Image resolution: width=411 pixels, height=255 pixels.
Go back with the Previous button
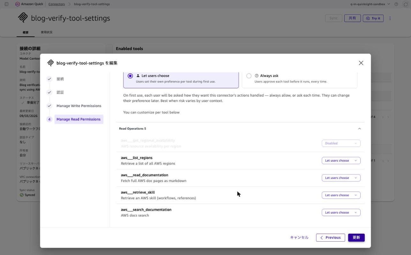(x=331, y=237)
